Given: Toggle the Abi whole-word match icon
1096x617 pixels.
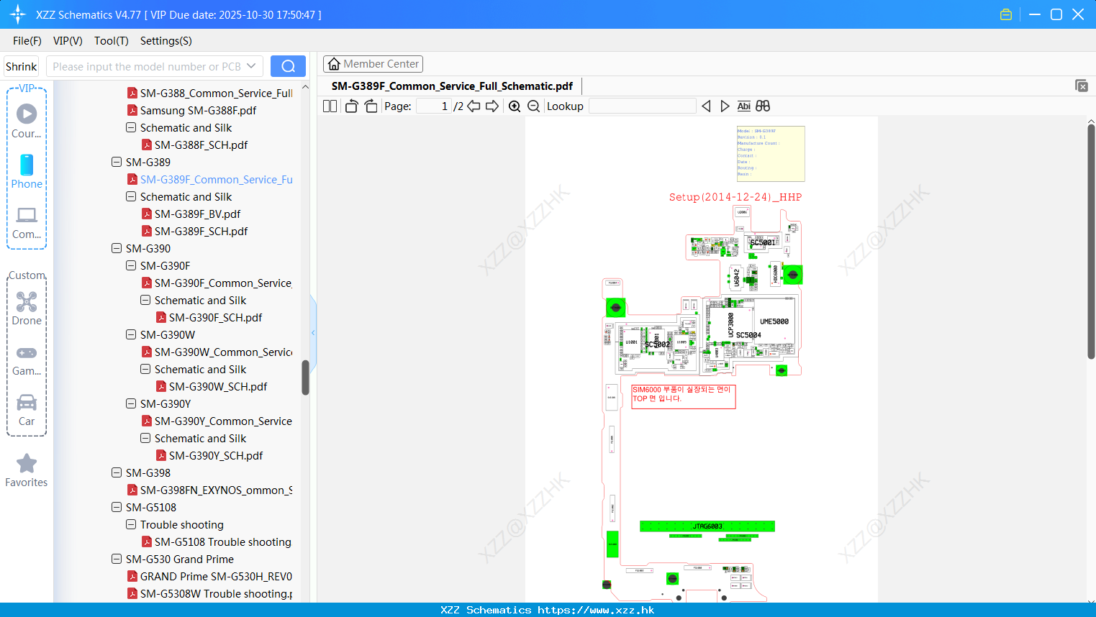Looking at the screenshot, I should 744,106.
